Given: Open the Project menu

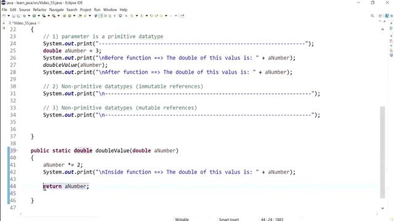Looking at the screenshot, I should (86, 10).
